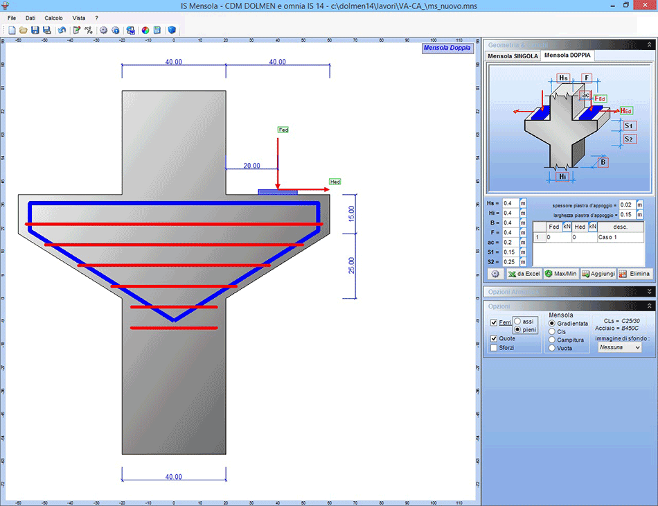
Task: Open the color wheel toolbar icon
Action: coord(145,30)
